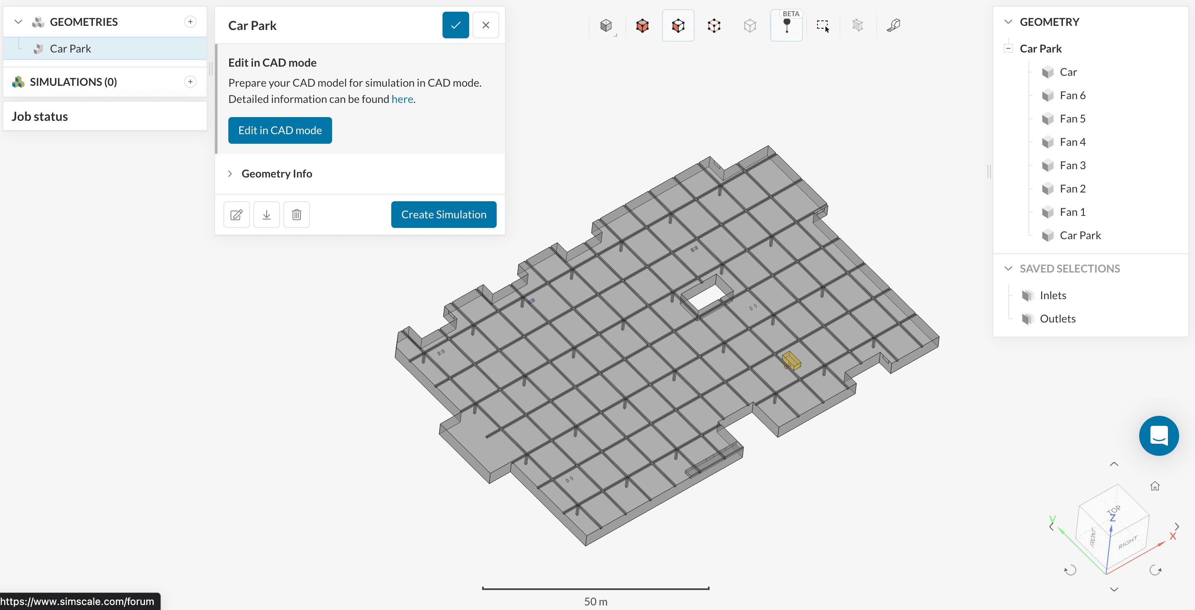This screenshot has height=610, width=1195.
Task: Select Fan 3 in geometry tree
Action: 1072,165
